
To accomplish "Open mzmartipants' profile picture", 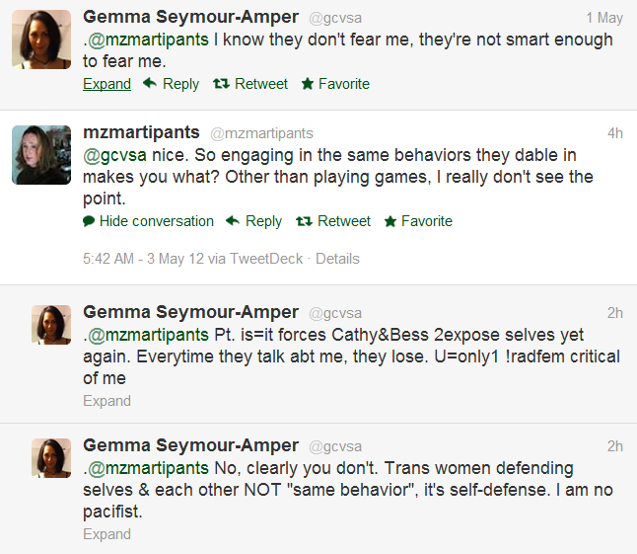I will [x=41, y=155].
